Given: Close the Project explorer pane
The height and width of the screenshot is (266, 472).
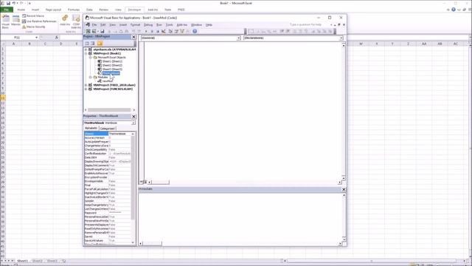Looking at the screenshot, I should (x=133, y=37).
